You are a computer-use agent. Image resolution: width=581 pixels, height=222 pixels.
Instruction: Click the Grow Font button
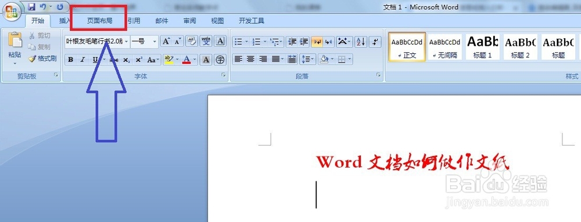[166, 41]
